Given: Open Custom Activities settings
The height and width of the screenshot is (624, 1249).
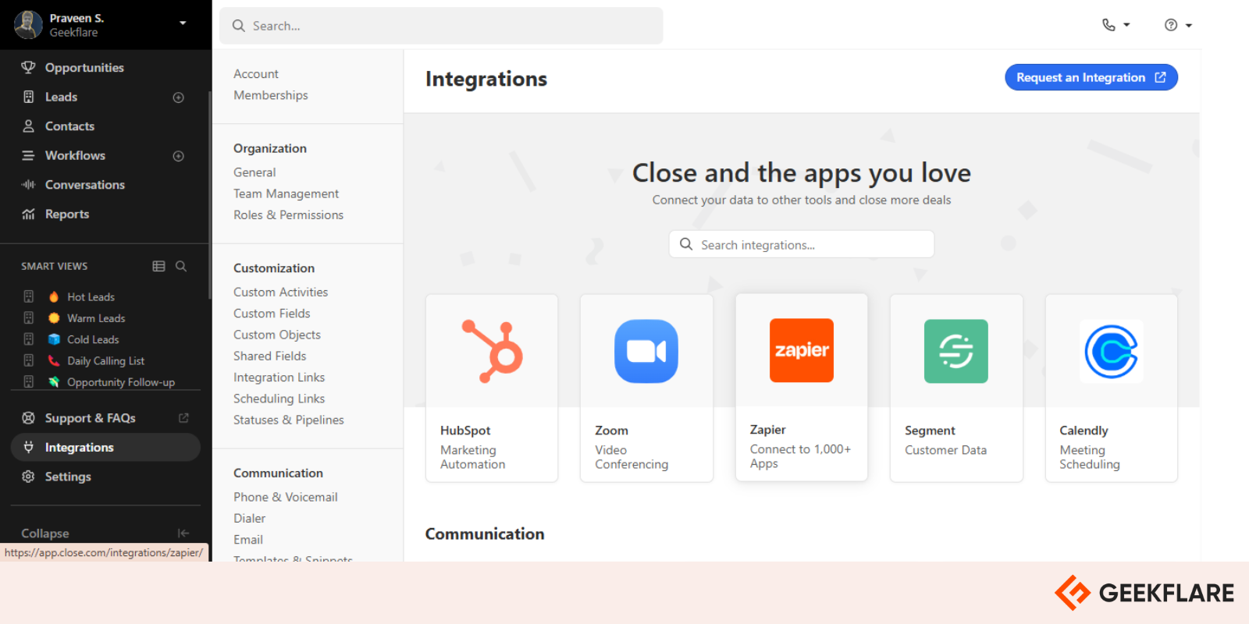Looking at the screenshot, I should [280, 292].
